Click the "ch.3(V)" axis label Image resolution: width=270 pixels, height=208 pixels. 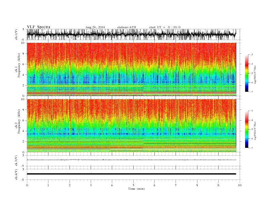pos(16,161)
